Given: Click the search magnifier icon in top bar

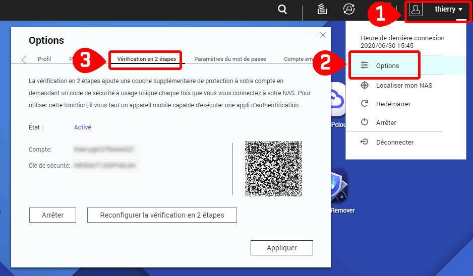Looking at the screenshot, I should (x=282, y=10).
